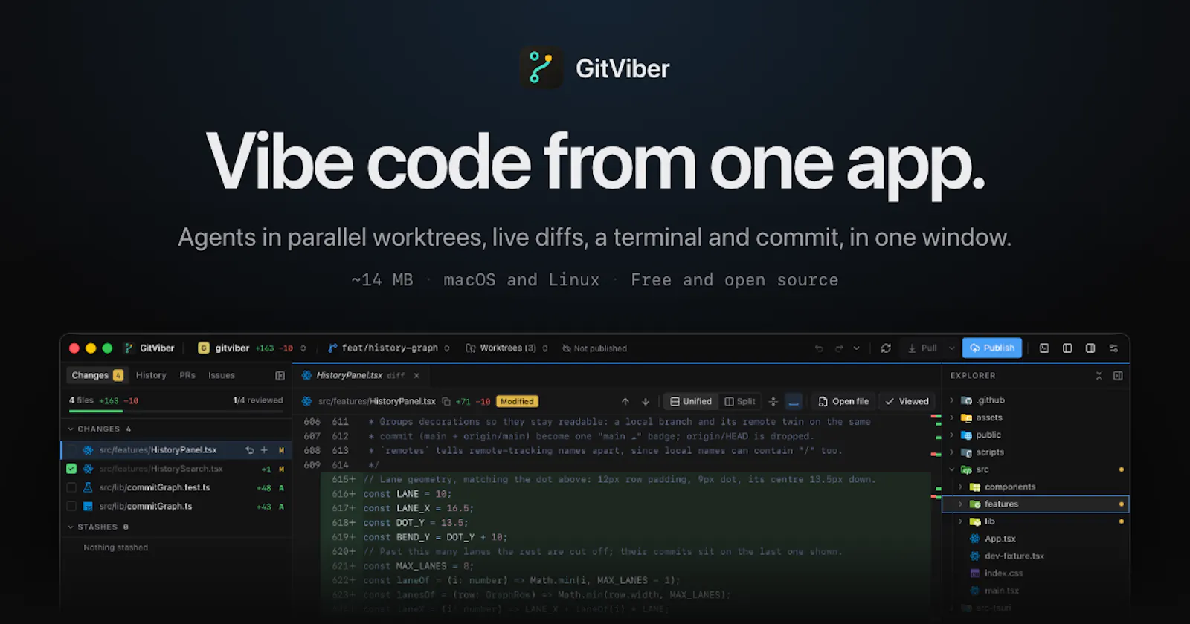Switch to the History tab
Screen dimensions: 1190x624
pyautogui.click(x=151, y=376)
